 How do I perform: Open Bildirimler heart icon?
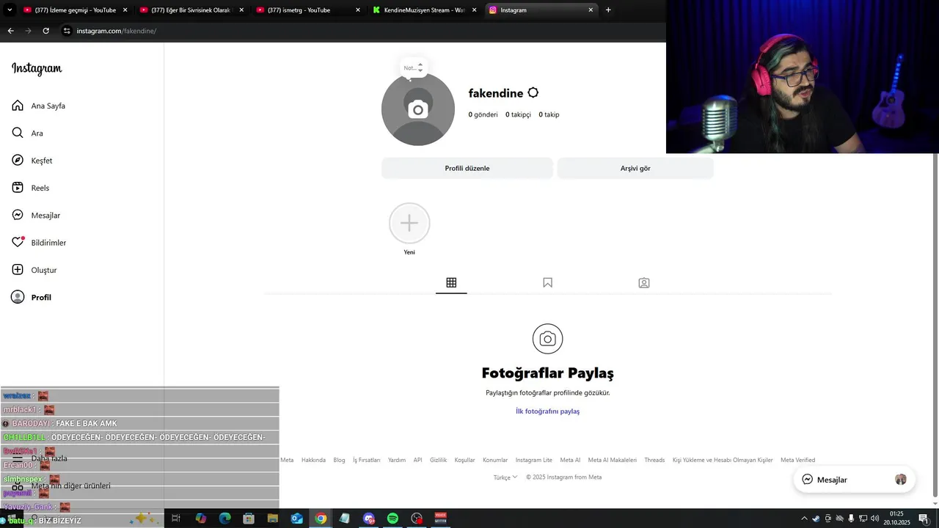click(x=18, y=242)
